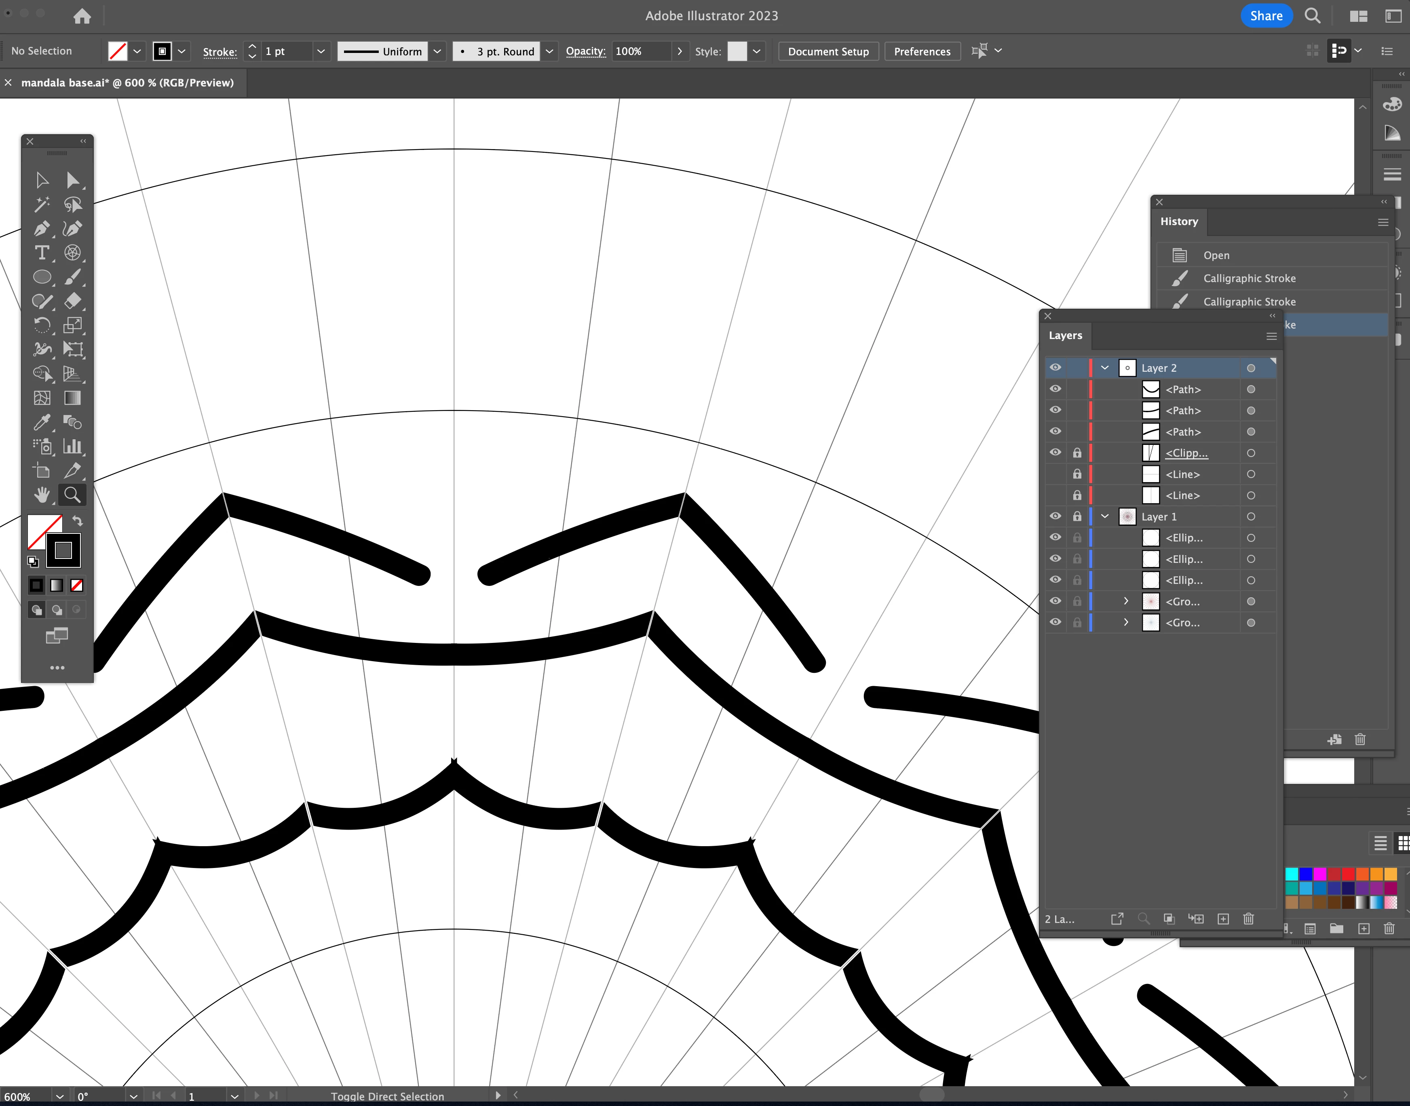
Task: Pick the cyan swatch in Swatches panel
Action: pyautogui.click(x=1292, y=874)
